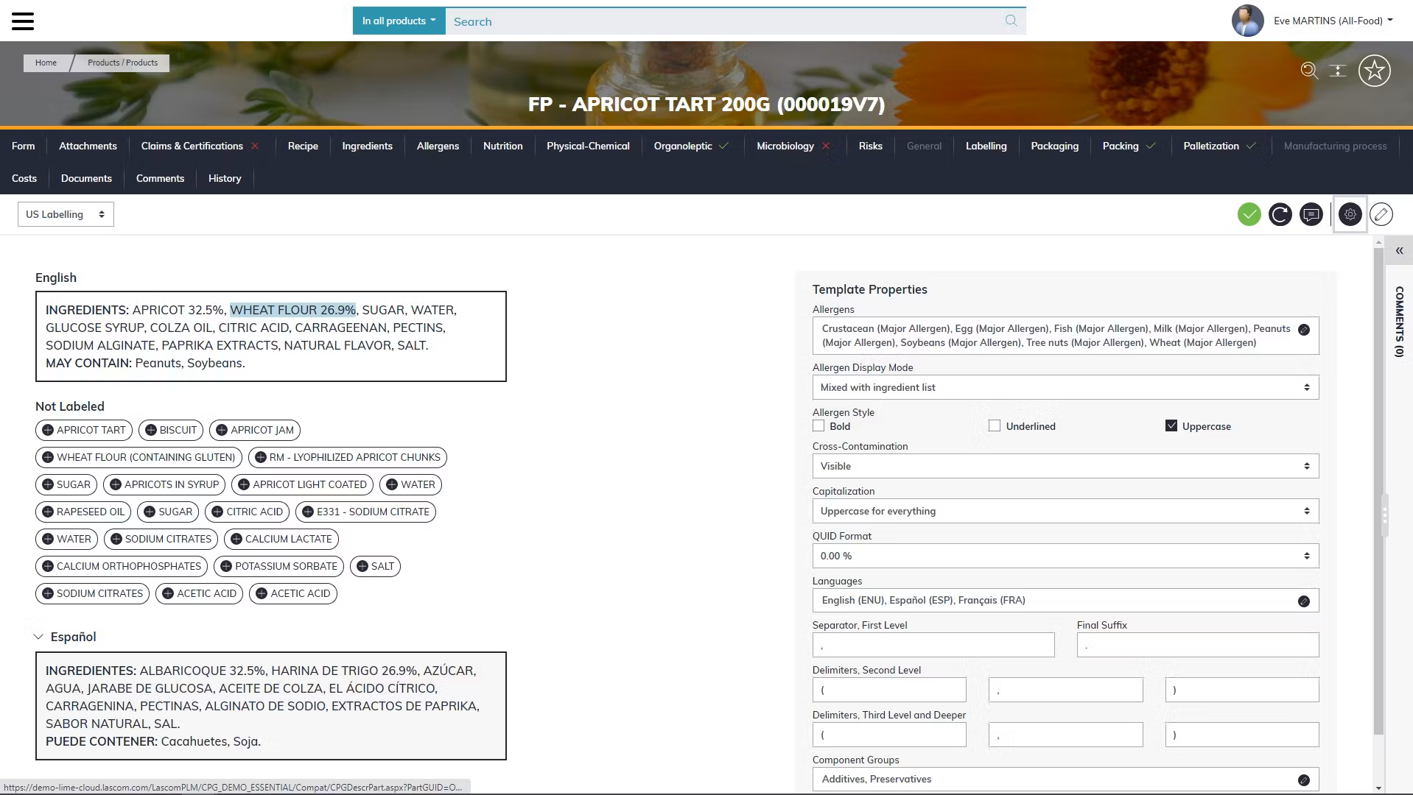The image size is (1413, 795).
Task: Add RM - LYOPHILIZED APRICOT CHUNKS chip
Action: pos(348,457)
